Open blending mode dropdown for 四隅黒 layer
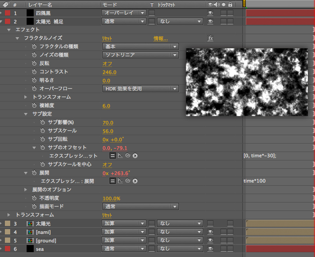315x257 pixels. pyautogui.click(x=124, y=13)
